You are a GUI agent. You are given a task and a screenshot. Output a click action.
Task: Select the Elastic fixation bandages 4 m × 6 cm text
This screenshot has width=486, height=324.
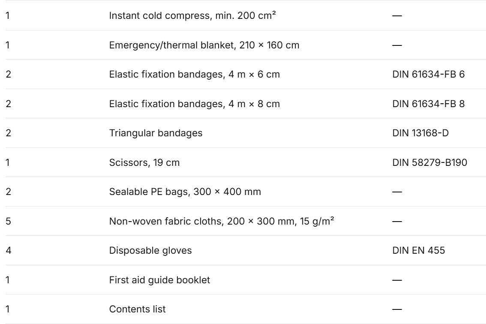(194, 75)
